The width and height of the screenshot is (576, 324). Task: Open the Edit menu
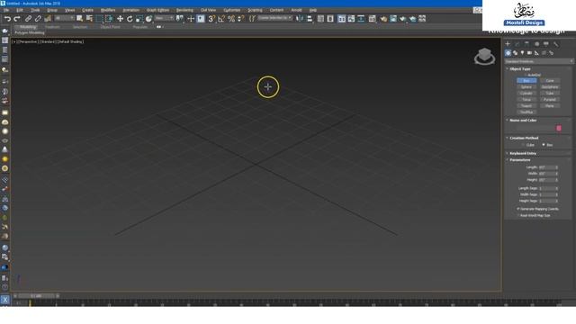point(20,10)
